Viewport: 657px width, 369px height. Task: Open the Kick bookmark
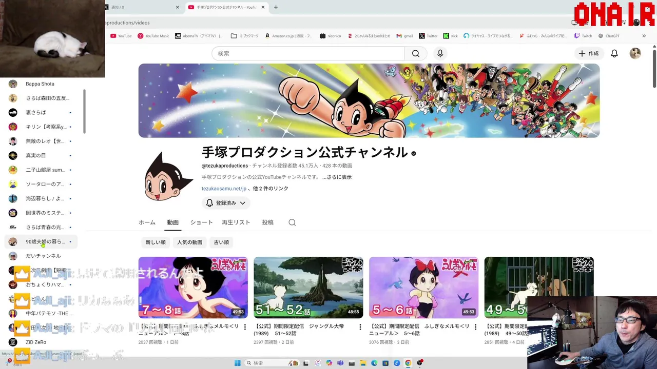point(451,36)
